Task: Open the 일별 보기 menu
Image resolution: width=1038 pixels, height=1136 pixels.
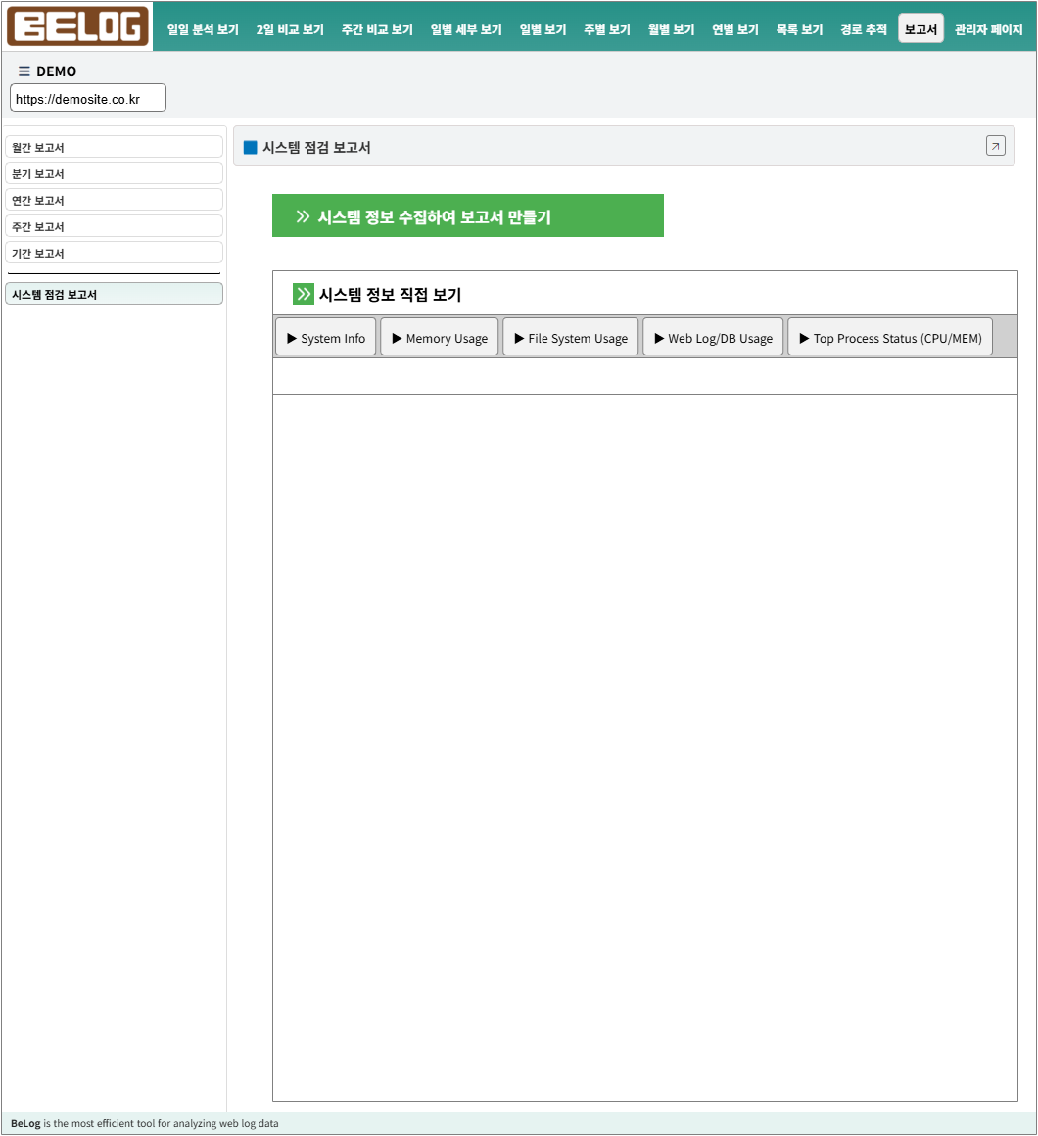Action: 543,29
